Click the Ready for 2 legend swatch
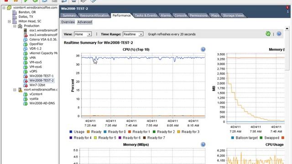The image size is (292, 164). pyautogui.click(x=154, y=132)
